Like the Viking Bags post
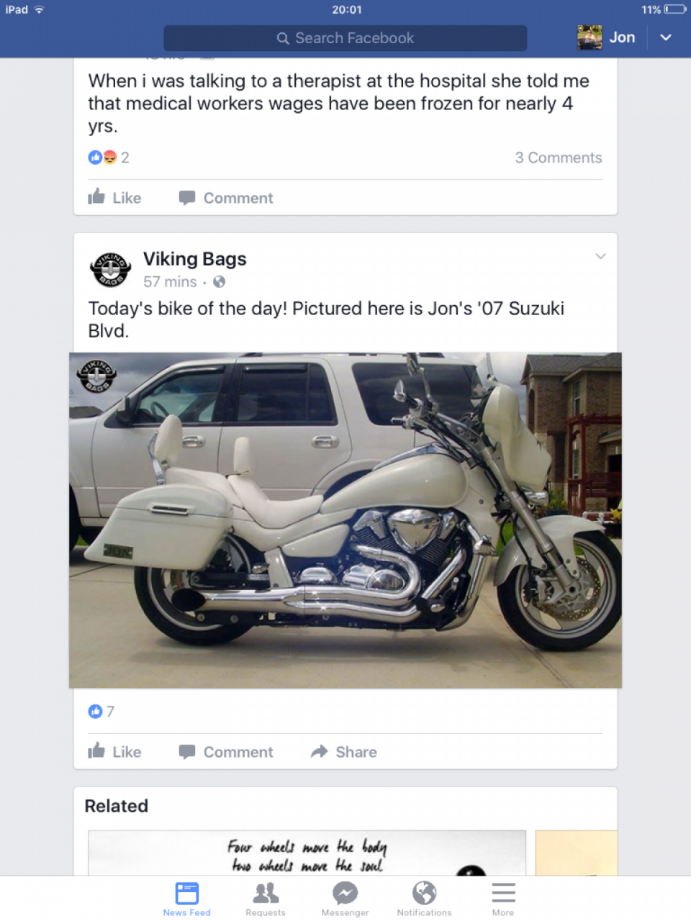 [115, 752]
